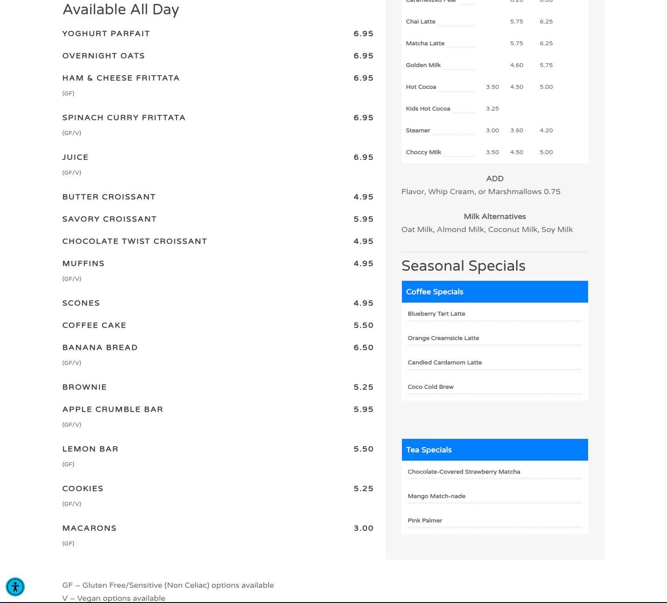
Task: Click Spinach Curry Frittata heading
Action: (124, 118)
